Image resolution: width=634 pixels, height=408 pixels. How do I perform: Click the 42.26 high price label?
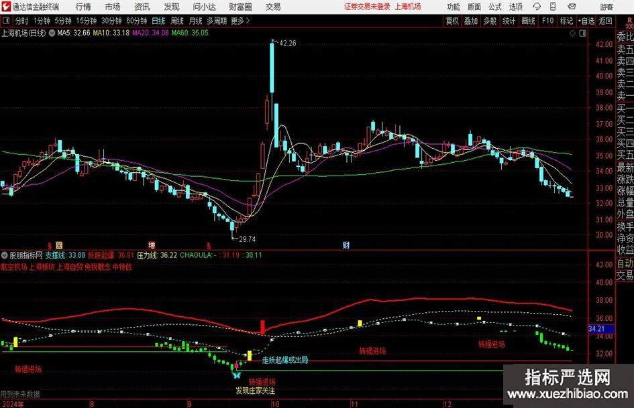pyautogui.click(x=288, y=44)
